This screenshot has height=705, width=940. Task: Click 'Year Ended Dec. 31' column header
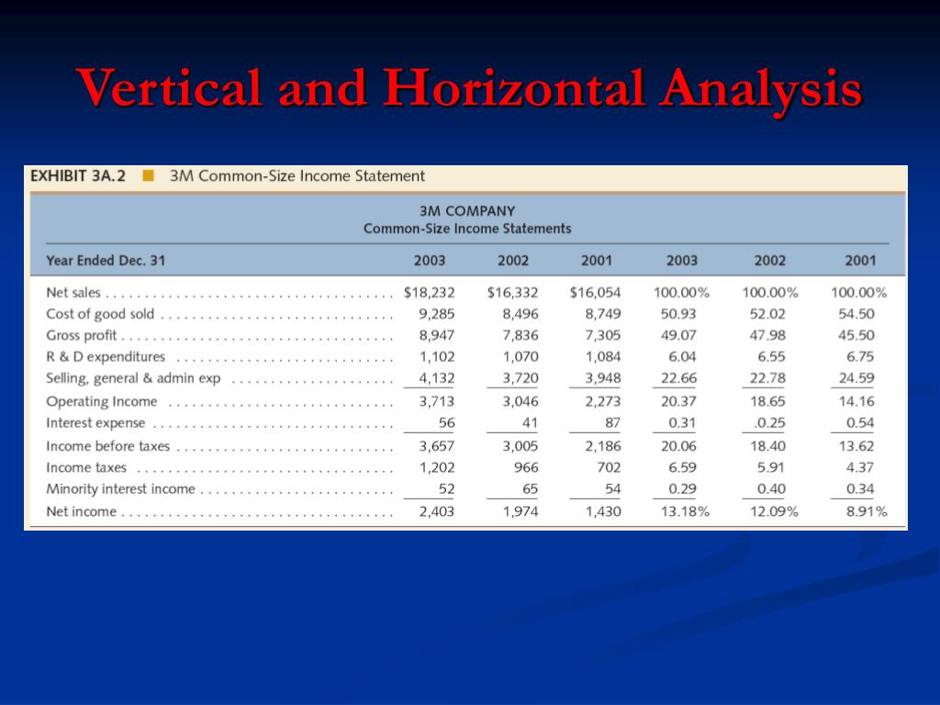106,260
